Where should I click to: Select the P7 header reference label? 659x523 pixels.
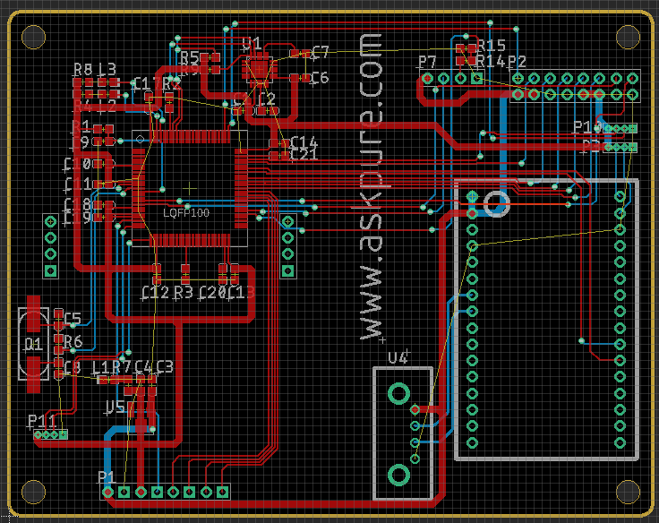427,62
